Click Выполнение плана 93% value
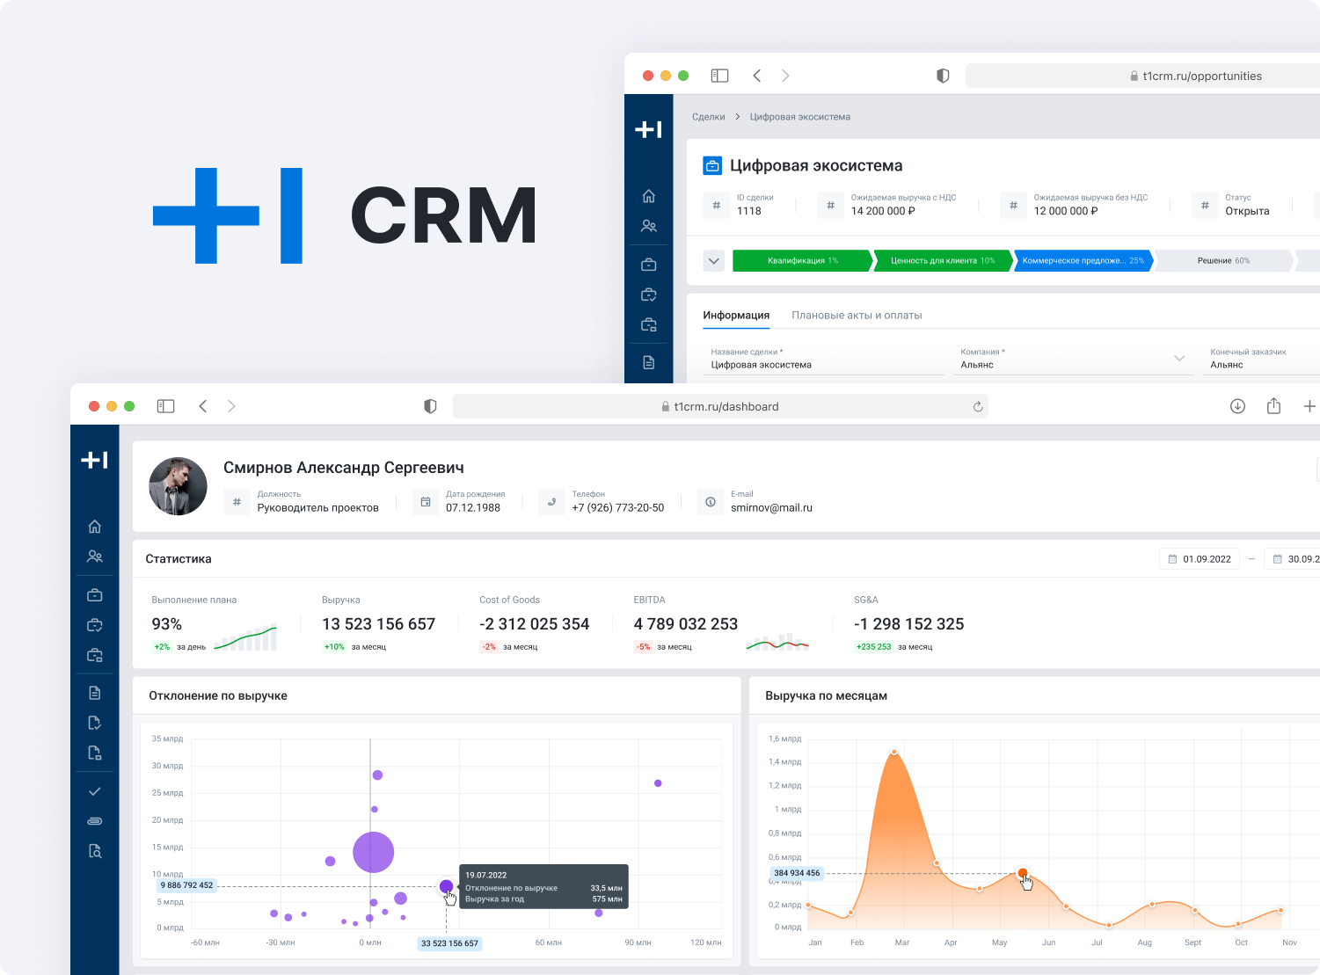Screen dimensions: 1320x975 tap(167, 624)
